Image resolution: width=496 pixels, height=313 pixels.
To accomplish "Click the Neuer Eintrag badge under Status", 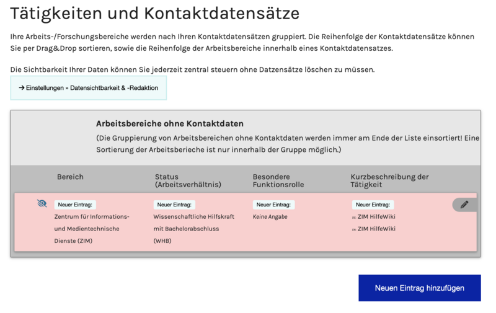I will coord(174,205).
